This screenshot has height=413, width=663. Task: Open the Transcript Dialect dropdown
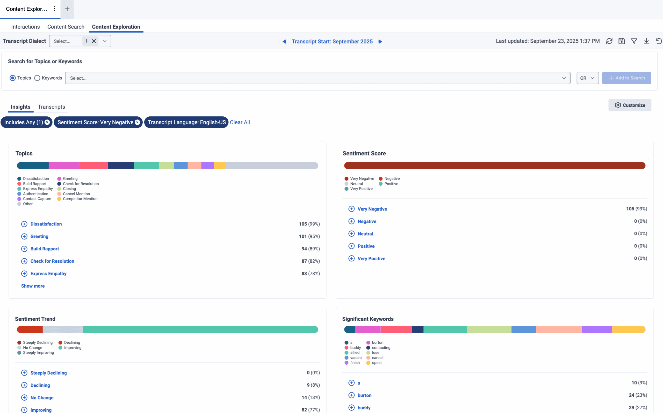104,41
